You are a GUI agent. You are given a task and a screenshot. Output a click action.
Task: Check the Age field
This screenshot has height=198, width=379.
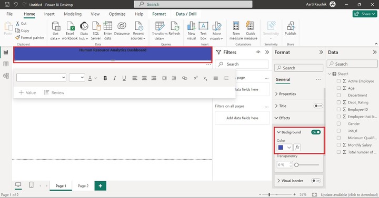point(338,88)
